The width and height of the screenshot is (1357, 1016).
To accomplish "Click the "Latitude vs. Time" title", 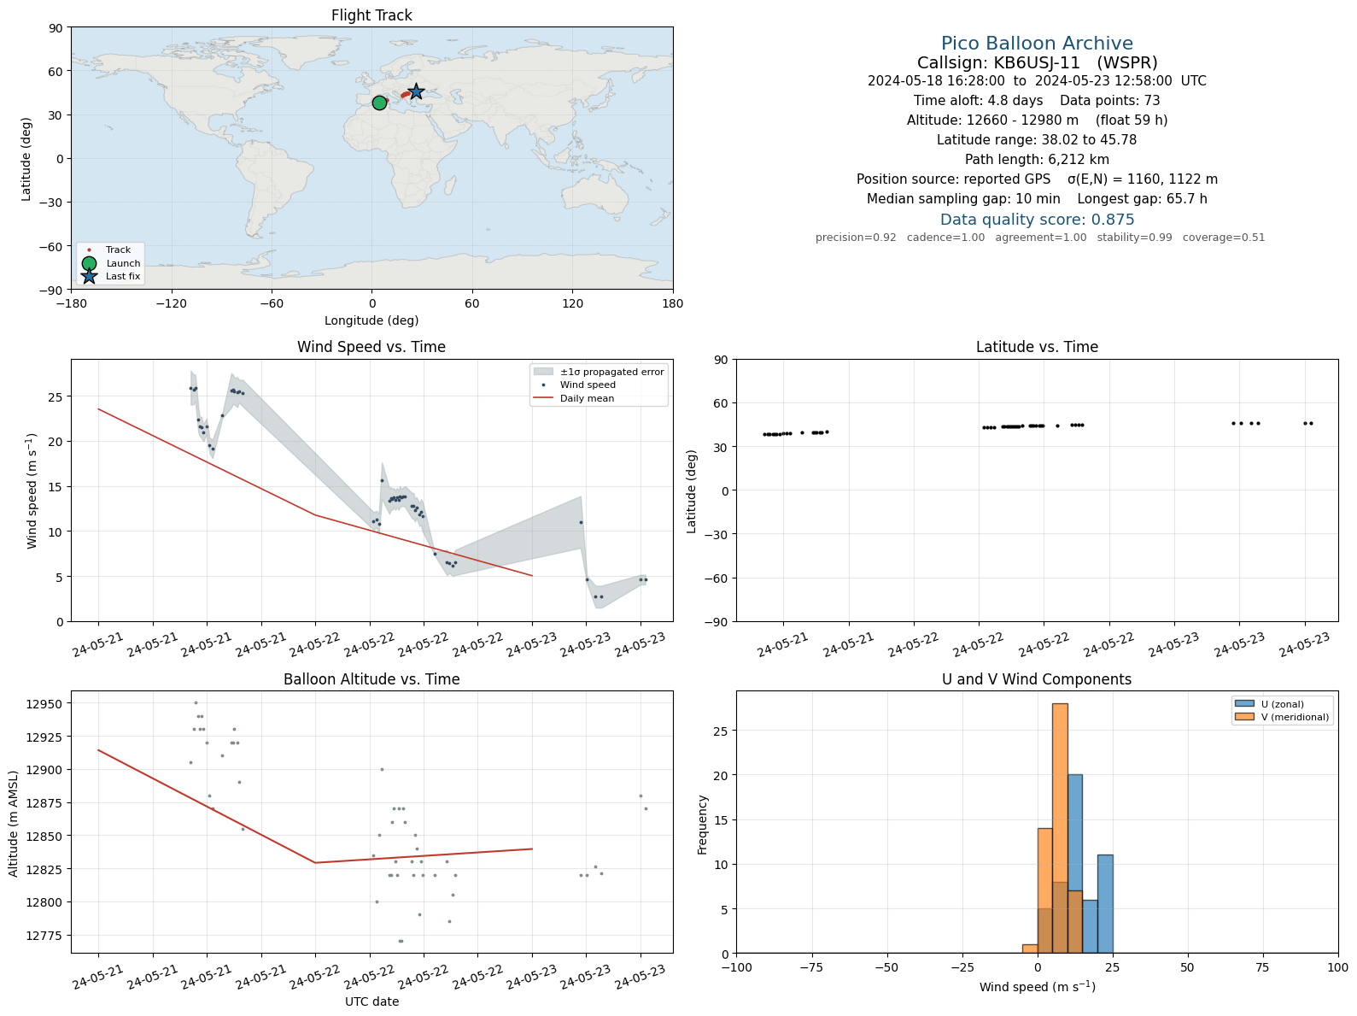I will pos(1037,347).
